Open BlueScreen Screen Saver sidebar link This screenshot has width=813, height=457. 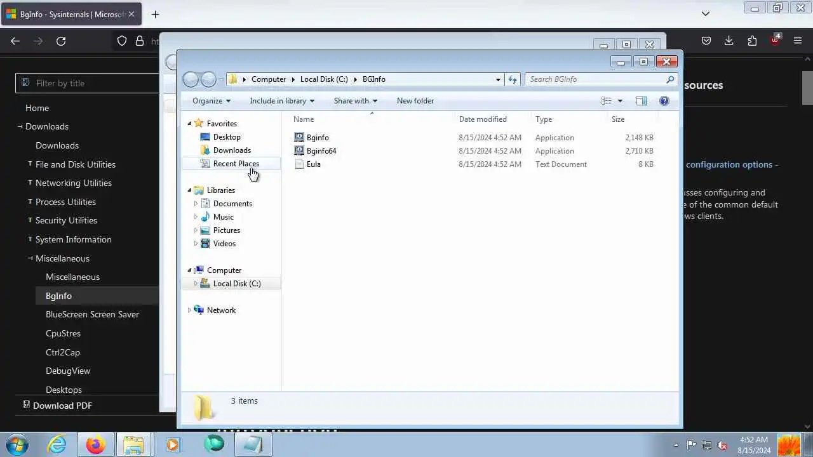(x=92, y=314)
